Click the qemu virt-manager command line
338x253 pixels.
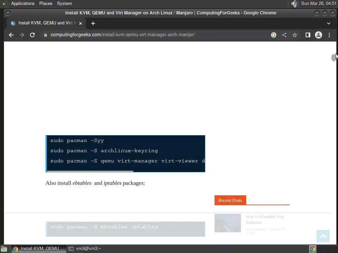tap(127, 161)
